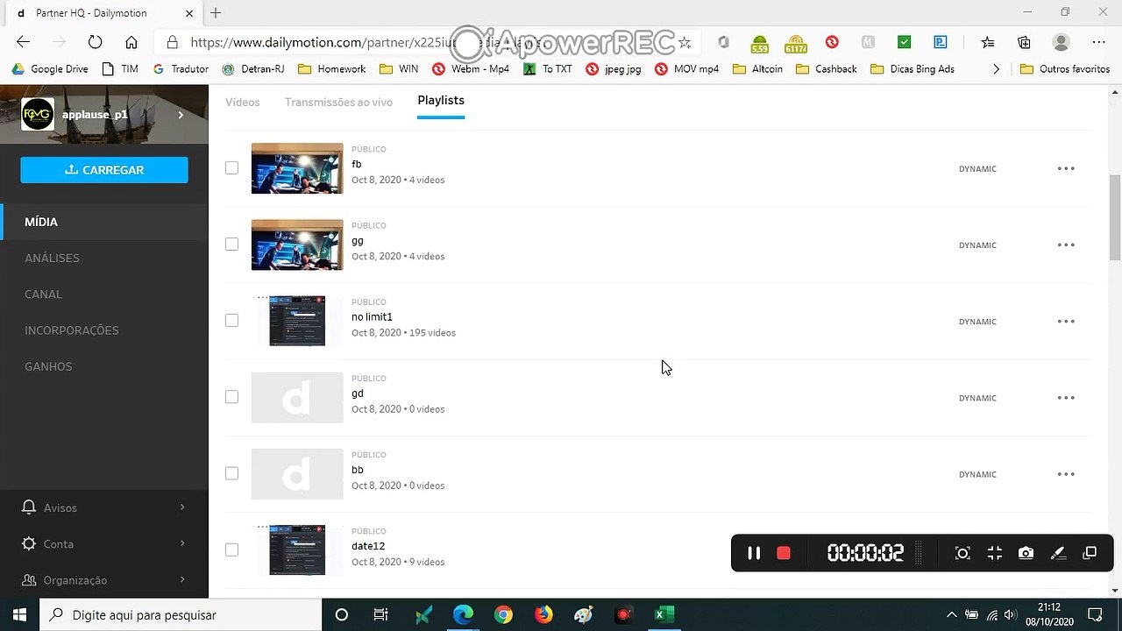Click the CARREGAR upload button
This screenshot has height=631, width=1122.
[104, 170]
